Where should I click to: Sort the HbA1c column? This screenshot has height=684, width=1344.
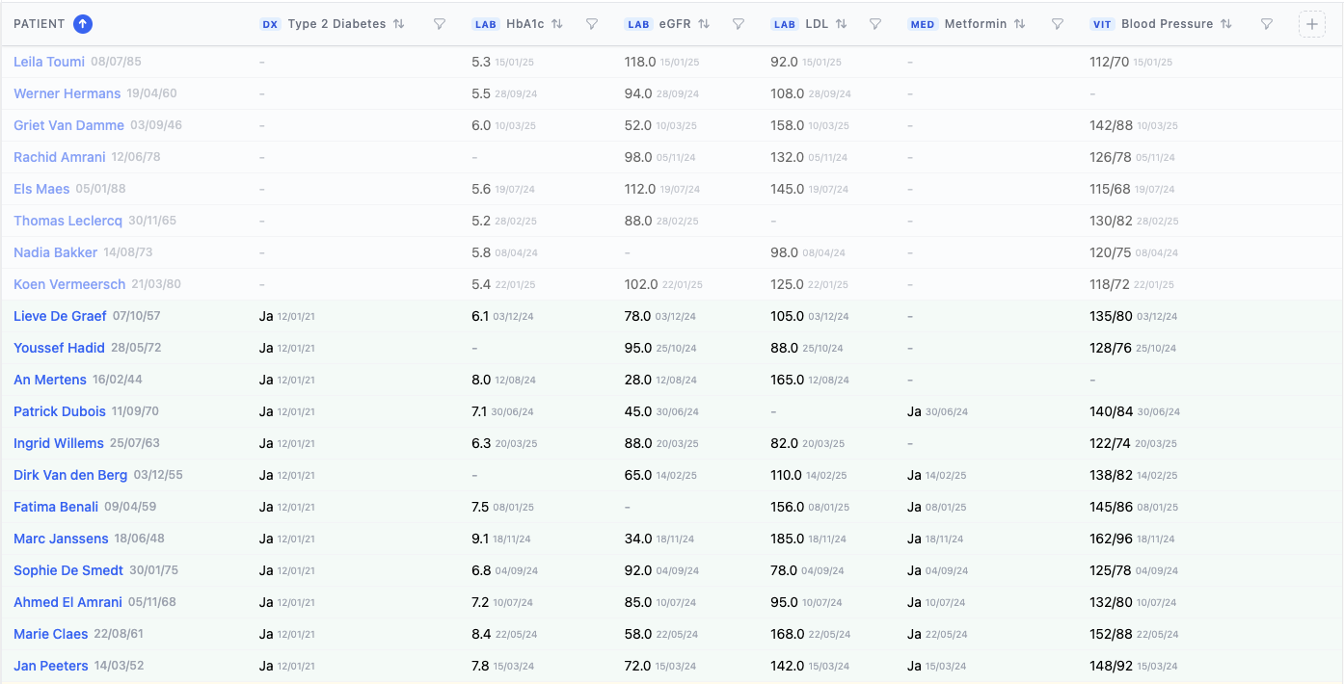pos(557,24)
